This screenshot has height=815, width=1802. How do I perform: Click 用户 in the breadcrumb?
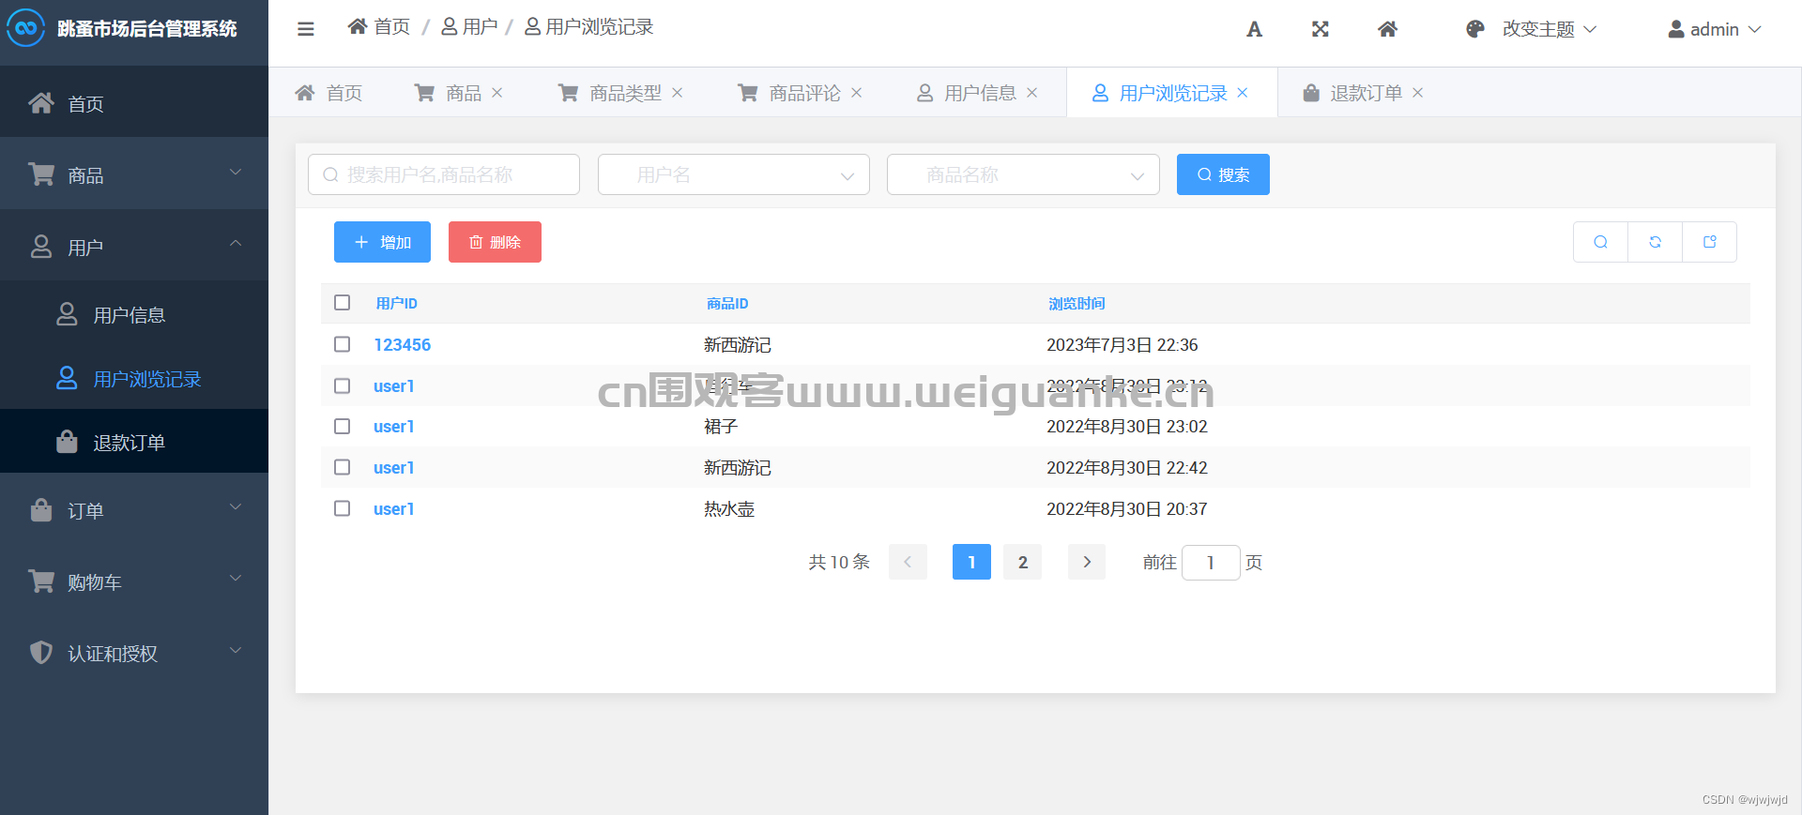pyautogui.click(x=469, y=26)
